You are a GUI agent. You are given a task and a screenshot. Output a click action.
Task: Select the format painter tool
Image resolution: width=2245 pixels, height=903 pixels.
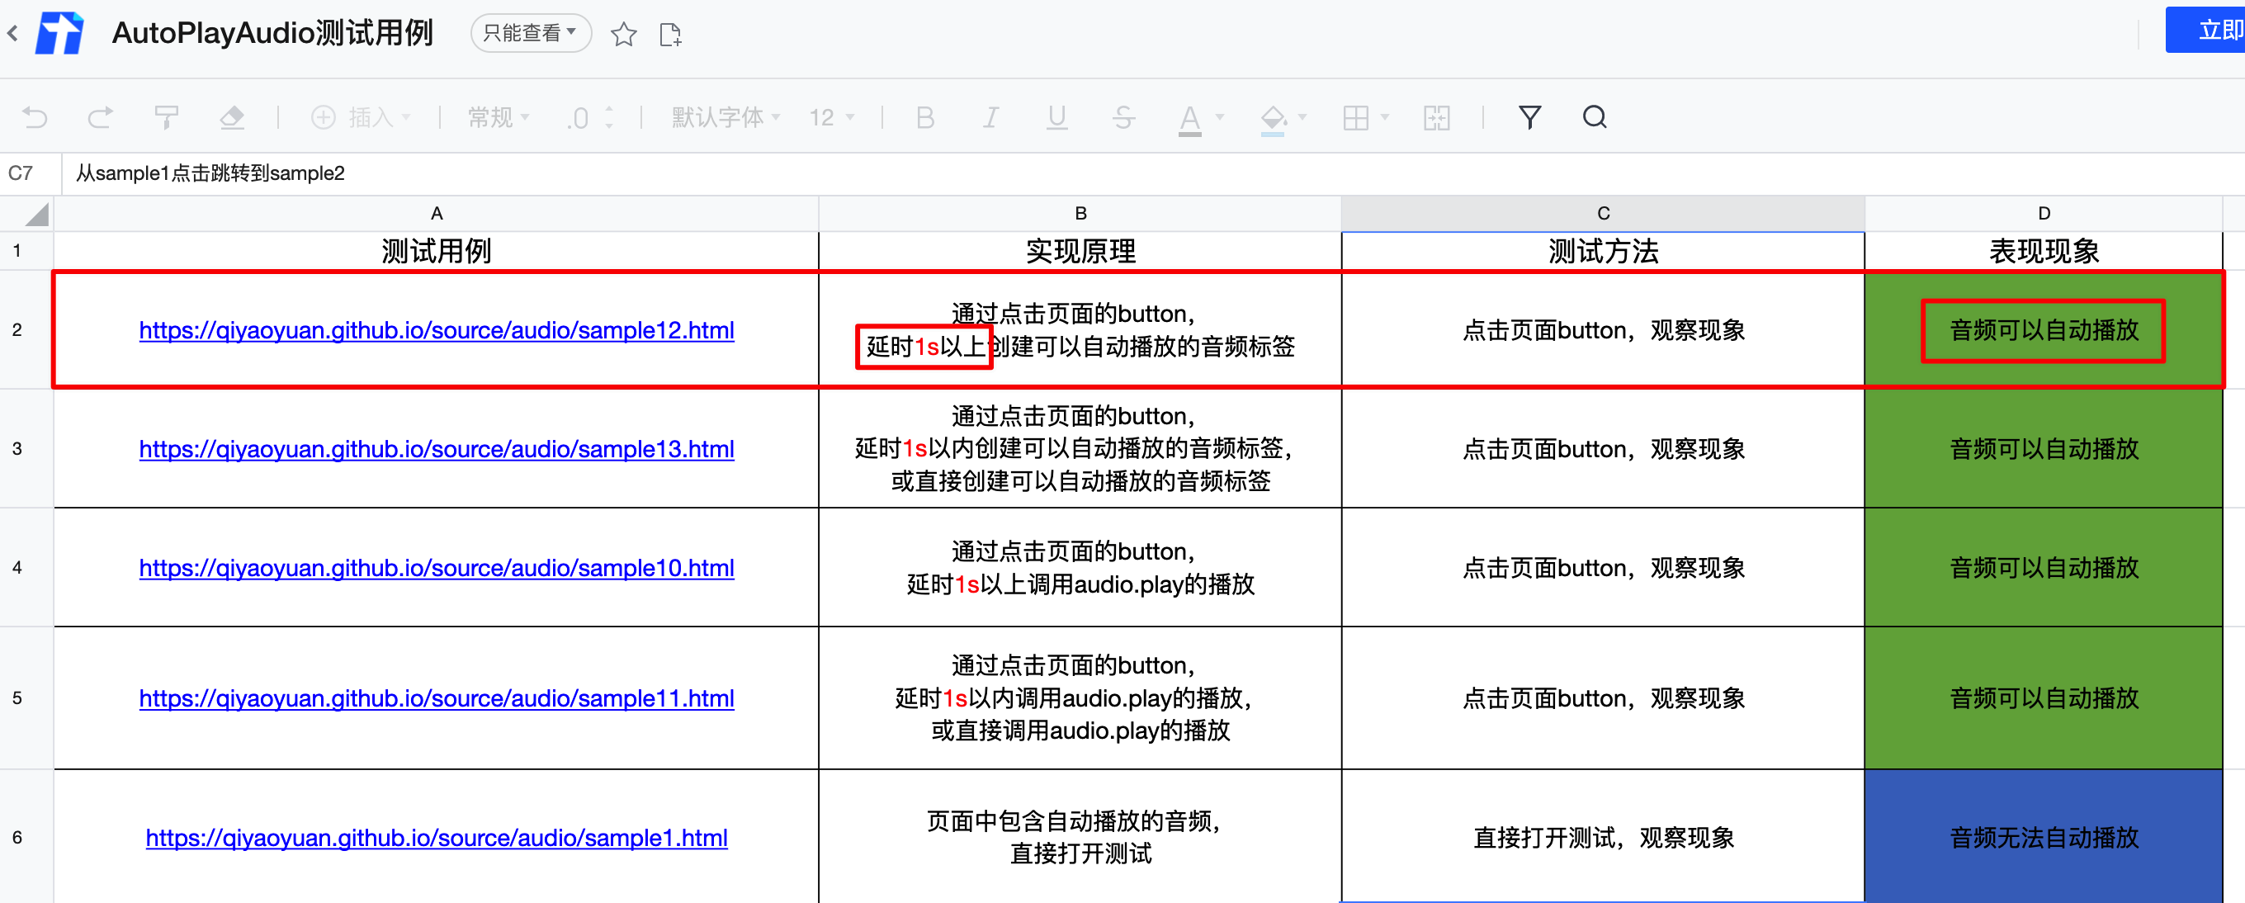click(x=166, y=117)
